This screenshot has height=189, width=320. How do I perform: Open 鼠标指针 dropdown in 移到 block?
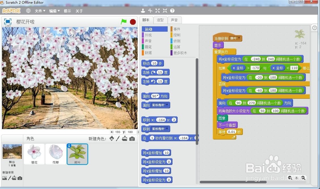pos(160,129)
